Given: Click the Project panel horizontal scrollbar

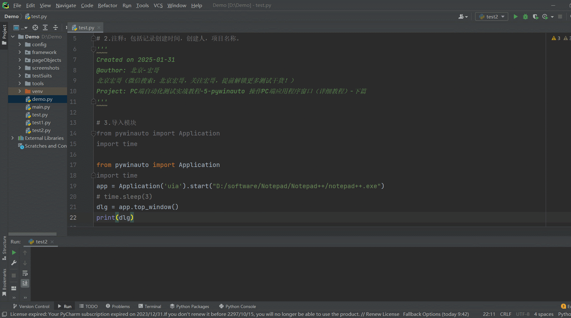Looking at the screenshot, I should tap(32, 234).
